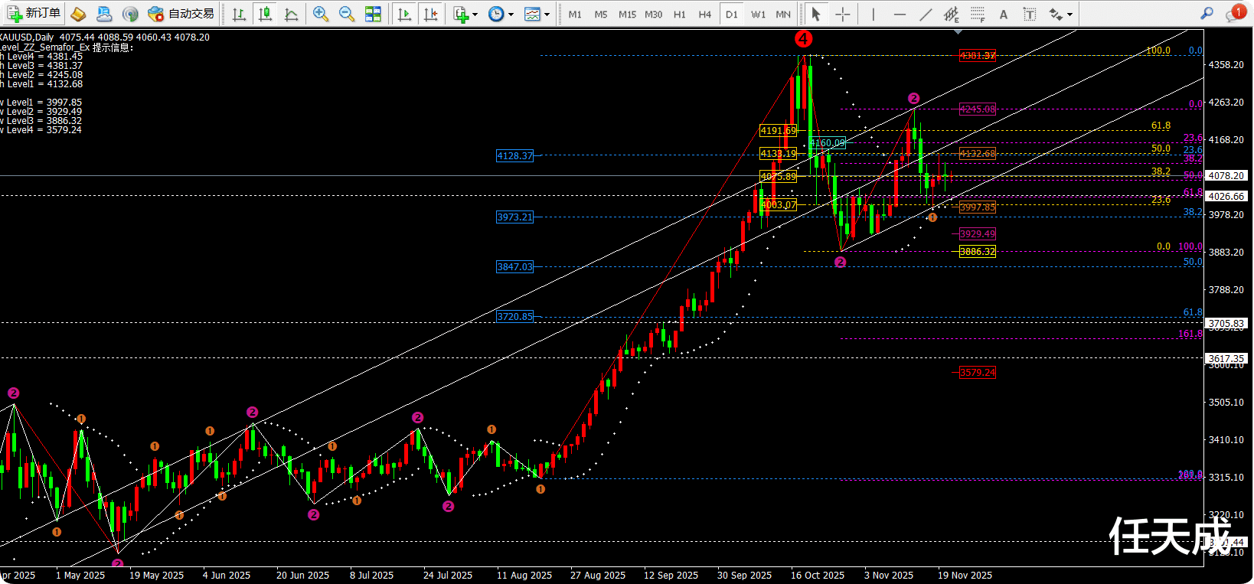The height and width of the screenshot is (584, 1254).
Task: Click the 3929.49 magenta price label
Action: tap(978, 234)
